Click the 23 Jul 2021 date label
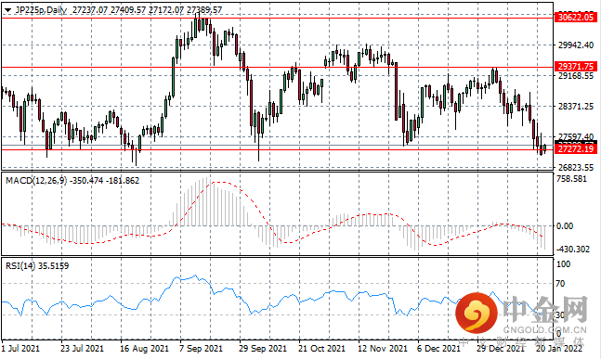This screenshot has width=601, height=359. point(82,349)
